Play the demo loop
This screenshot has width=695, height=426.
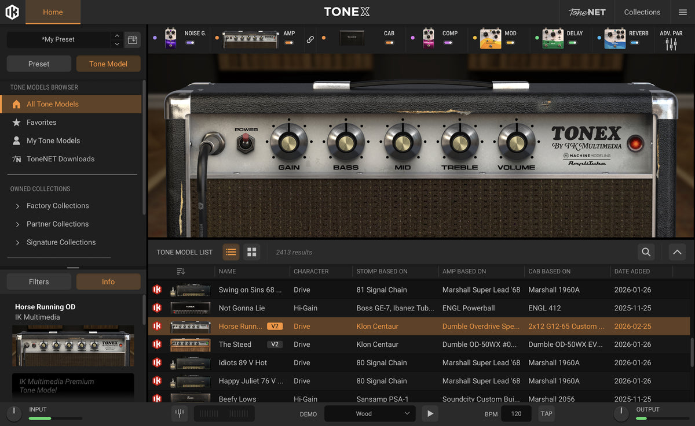click(429, 413)
